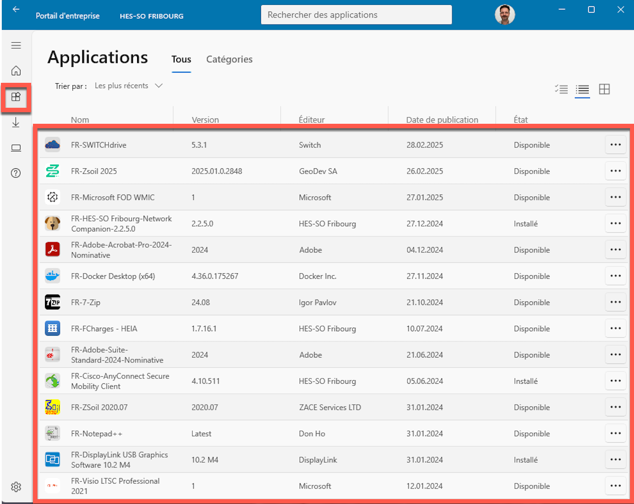
Task: Open more options for FR-ZSoil 2020.07
Action: coord(616,407)
